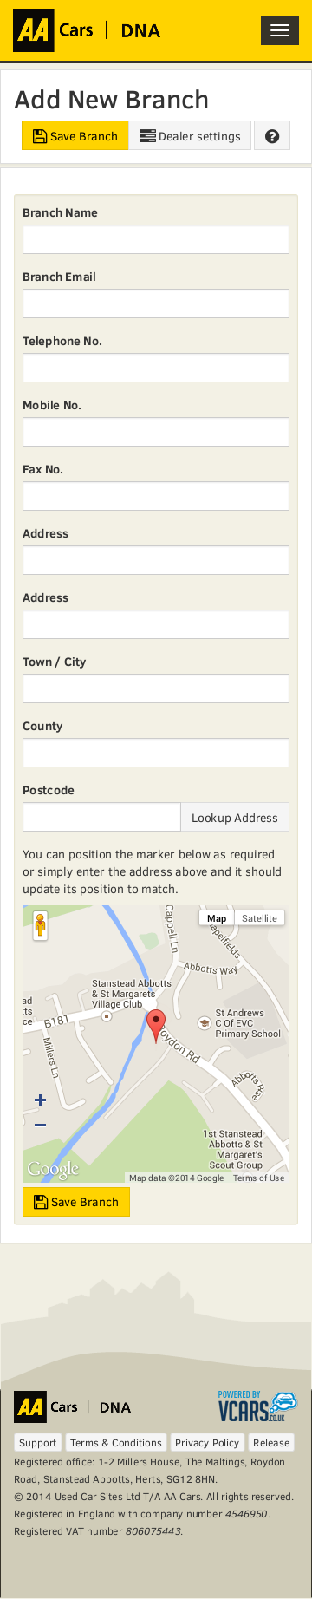Select the Map view tab

point(217,918)
